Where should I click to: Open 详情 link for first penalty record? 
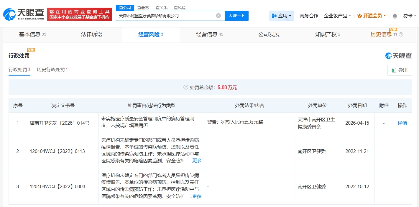(402, 123)
